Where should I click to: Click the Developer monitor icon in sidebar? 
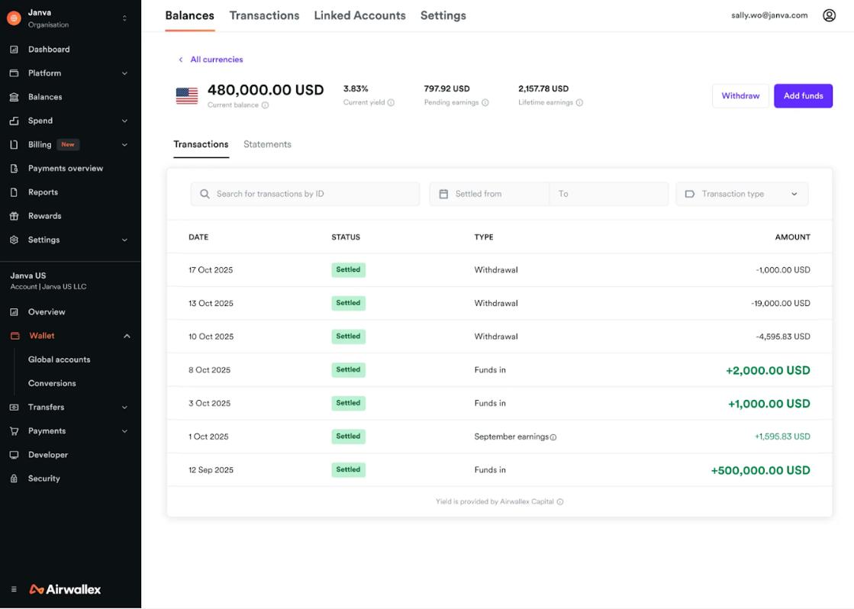coord(14,455)
